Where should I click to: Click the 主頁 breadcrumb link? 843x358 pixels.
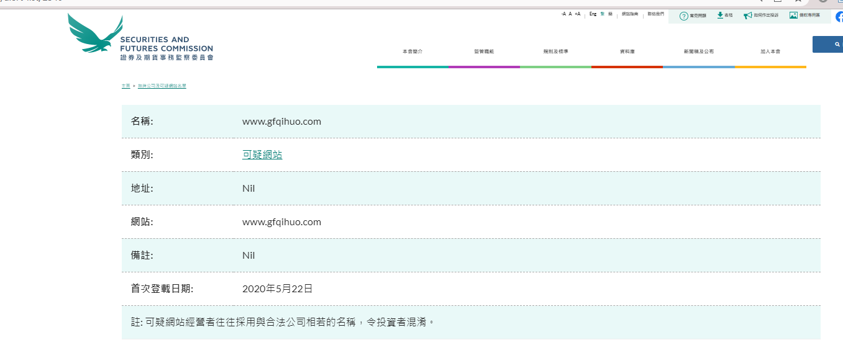point(126,86)
